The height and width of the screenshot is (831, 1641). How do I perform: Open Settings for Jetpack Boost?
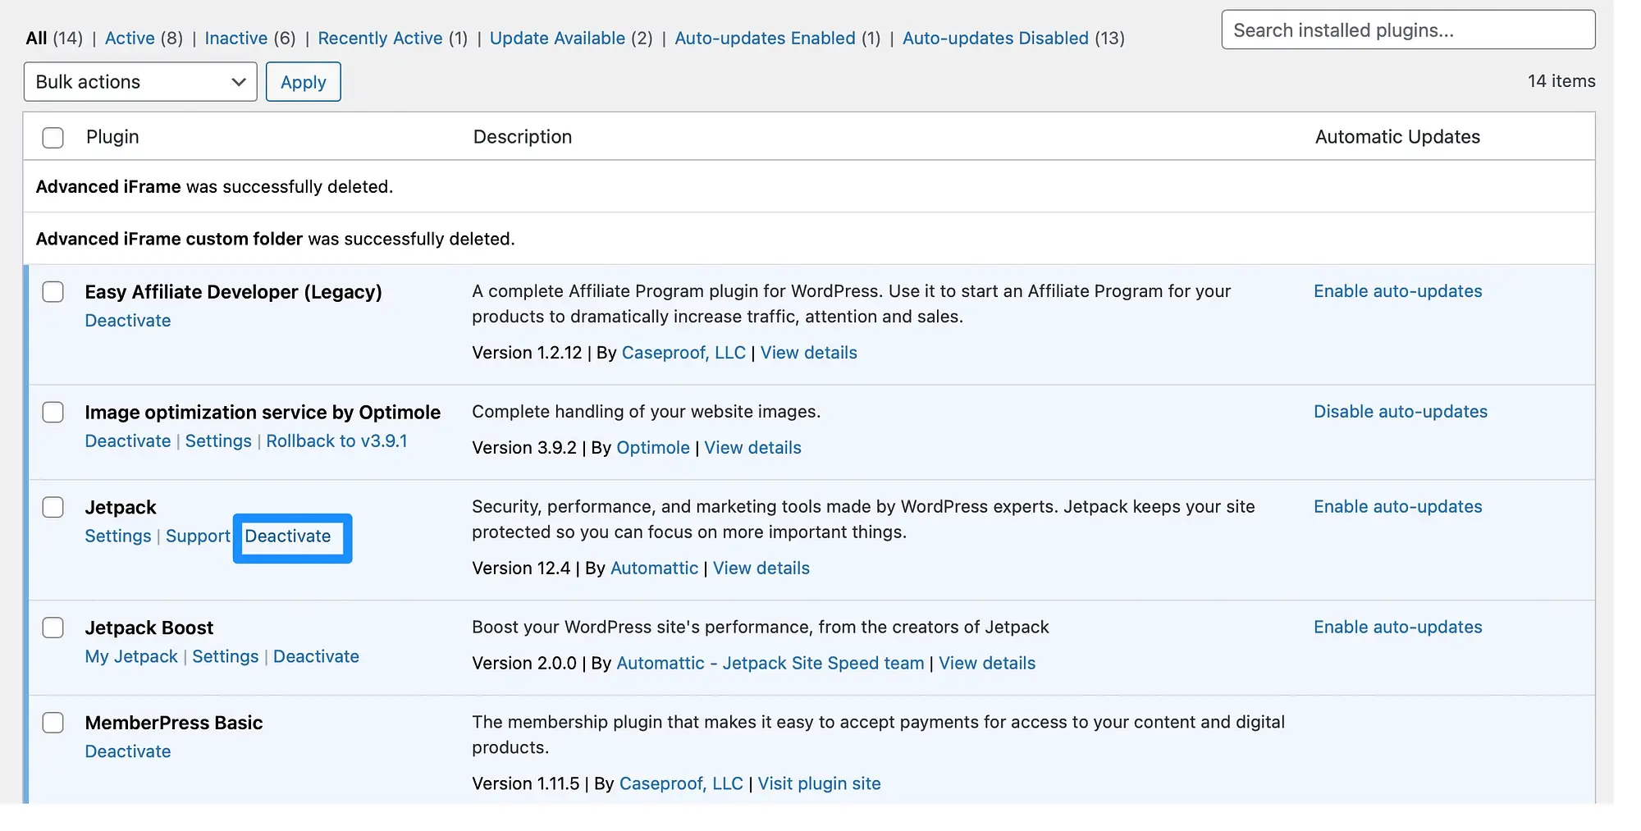(225, 657)
